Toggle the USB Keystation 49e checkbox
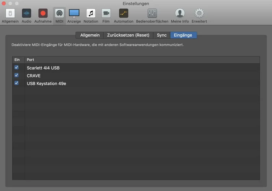272x191 pixels. 16,83
